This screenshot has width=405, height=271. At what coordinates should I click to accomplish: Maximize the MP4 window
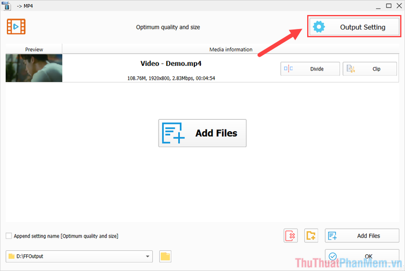coord(388,6)
